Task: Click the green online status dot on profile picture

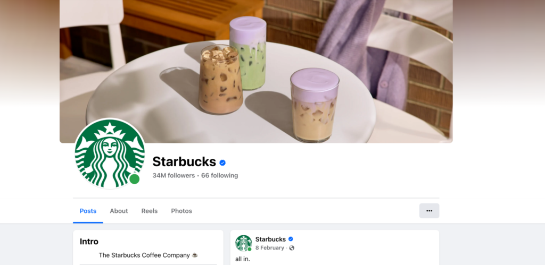Action: coord(135,179)
